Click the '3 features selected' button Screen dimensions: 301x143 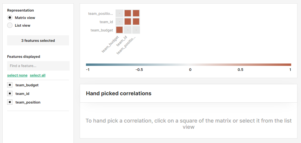tap(38, 40)
